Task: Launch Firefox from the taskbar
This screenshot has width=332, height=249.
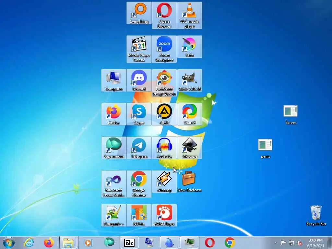Action: click(x=49, y=243)
